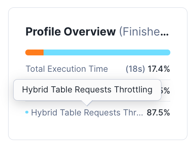Click the rounded left end of progress bar
The height and width of the screenshot is (149, 196).
pos(27,52)
